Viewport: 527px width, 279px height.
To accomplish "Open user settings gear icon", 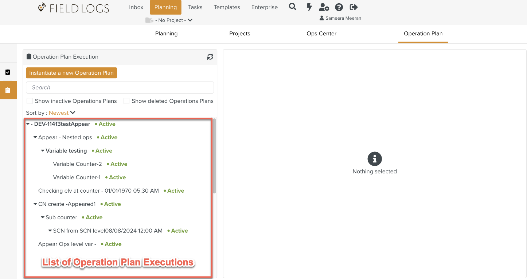I will click(x=324, y=7).
